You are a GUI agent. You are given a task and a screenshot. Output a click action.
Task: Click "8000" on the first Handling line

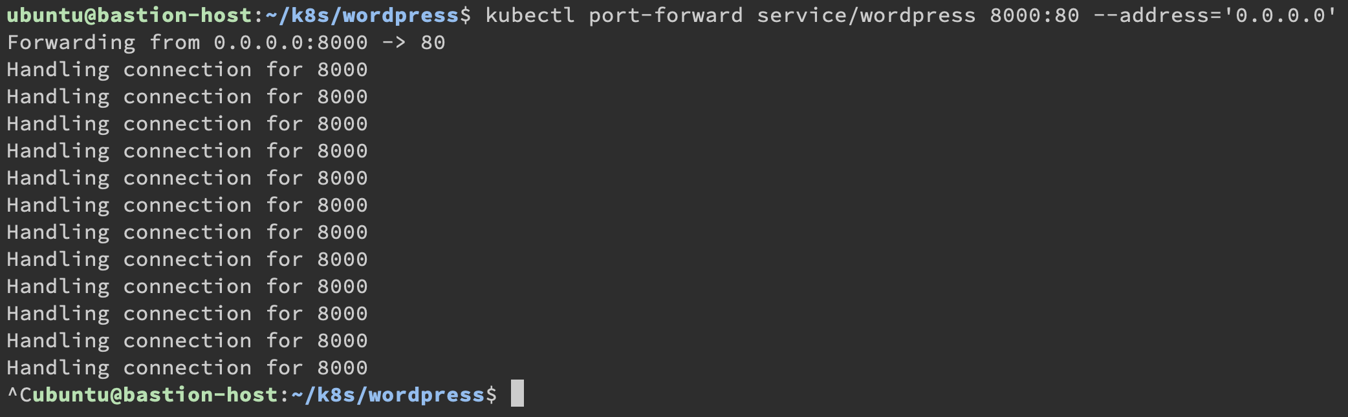pyautogui.click(x=342, y=70)
